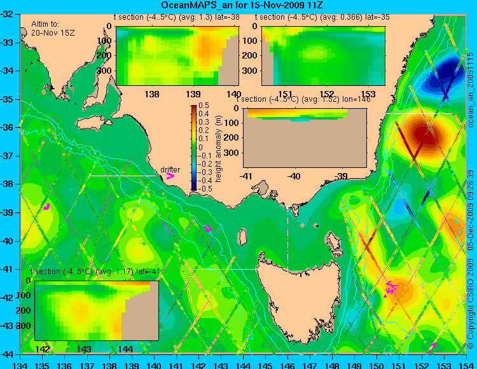Viewport: 477px width, 369px height.
Task: Click the 'height anomaly (m)' colorbar label
Action: 218,149
